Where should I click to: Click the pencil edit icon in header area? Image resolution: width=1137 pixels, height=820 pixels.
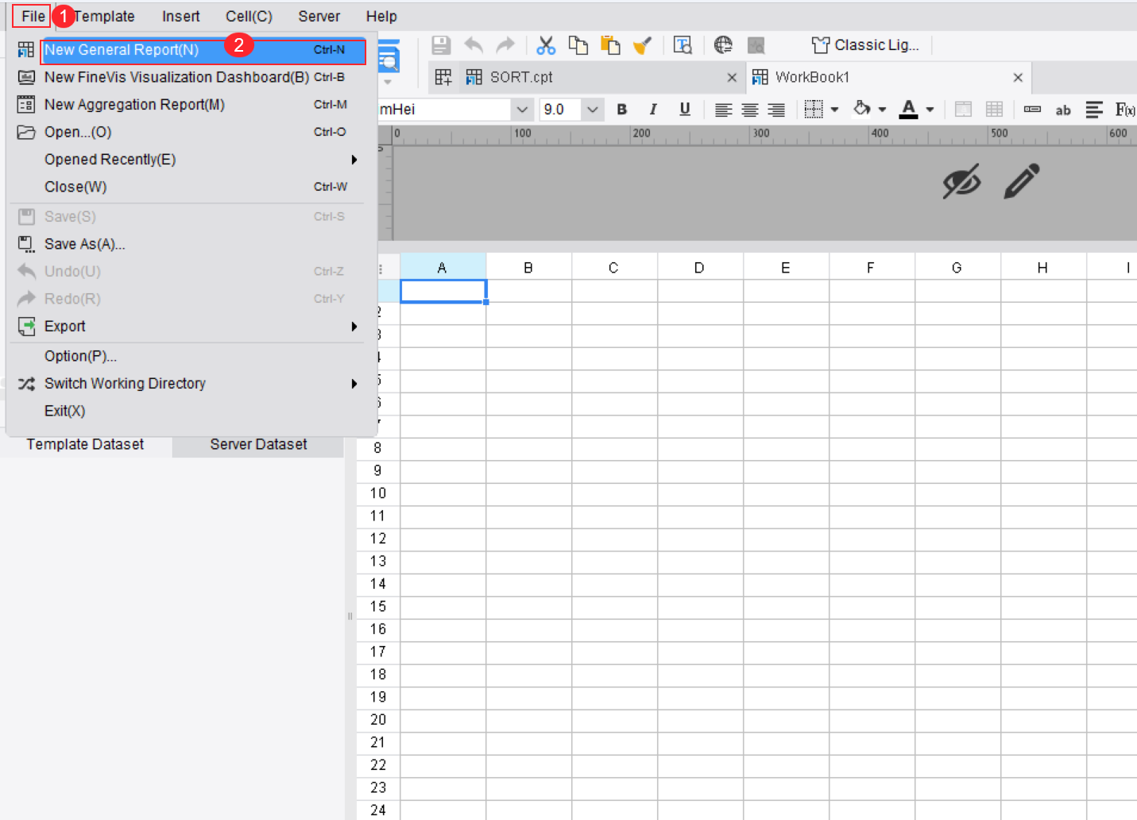1022,181
